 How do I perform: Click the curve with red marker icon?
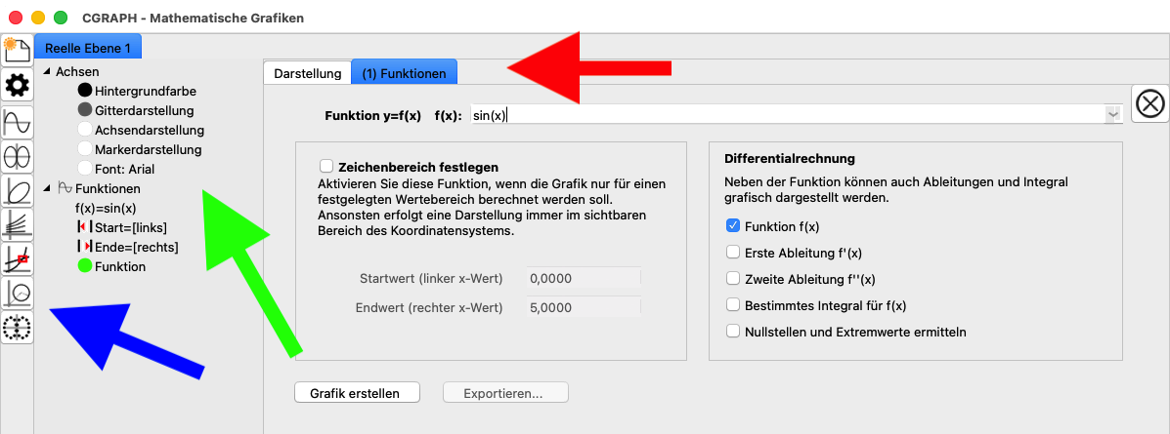(x=18, y=258)
